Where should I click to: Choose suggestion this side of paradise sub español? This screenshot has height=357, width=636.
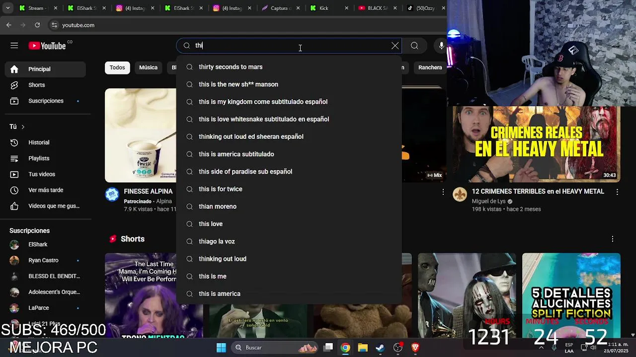(289, 172)
